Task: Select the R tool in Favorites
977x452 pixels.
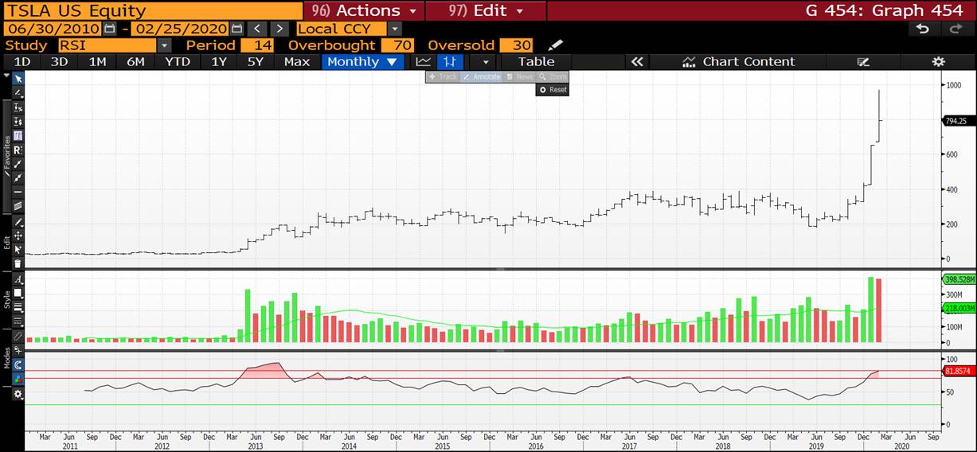Action: coord(18,150)
